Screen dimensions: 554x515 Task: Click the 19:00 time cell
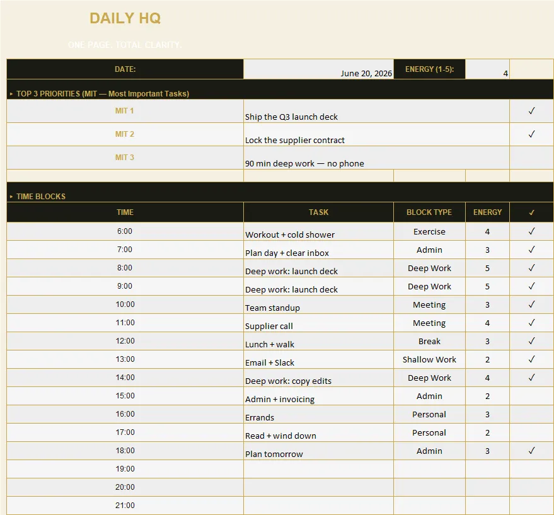tap(125, 469)
